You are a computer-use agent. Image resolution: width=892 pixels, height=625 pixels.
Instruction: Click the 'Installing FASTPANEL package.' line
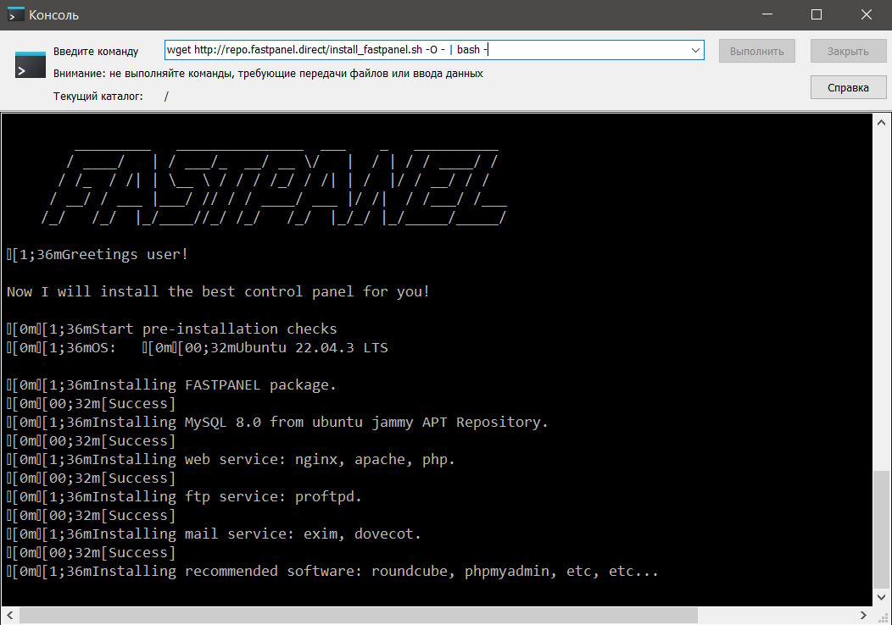tap(172, 385)
